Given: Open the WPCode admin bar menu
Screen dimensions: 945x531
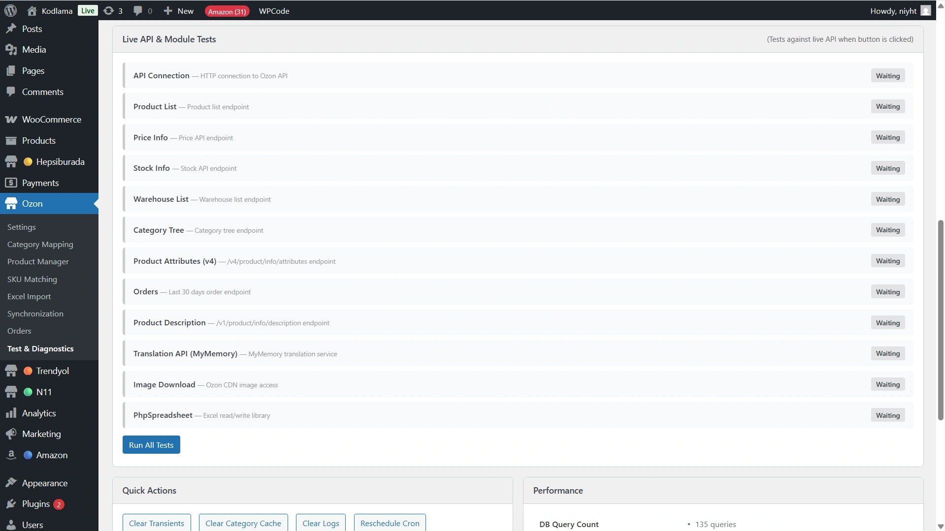Looking at the screenshot, I should click(x=274, y=11).
